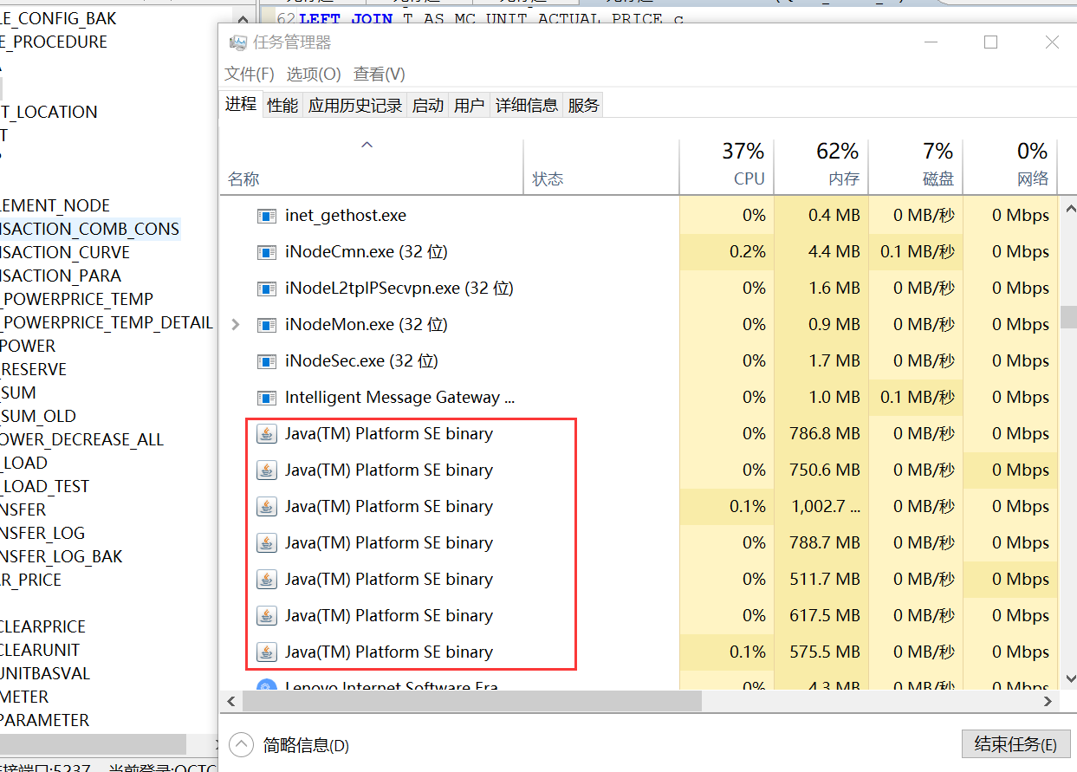Switch to the 启动 tab
Screen dimensions: 1077x772
point(428,106)
